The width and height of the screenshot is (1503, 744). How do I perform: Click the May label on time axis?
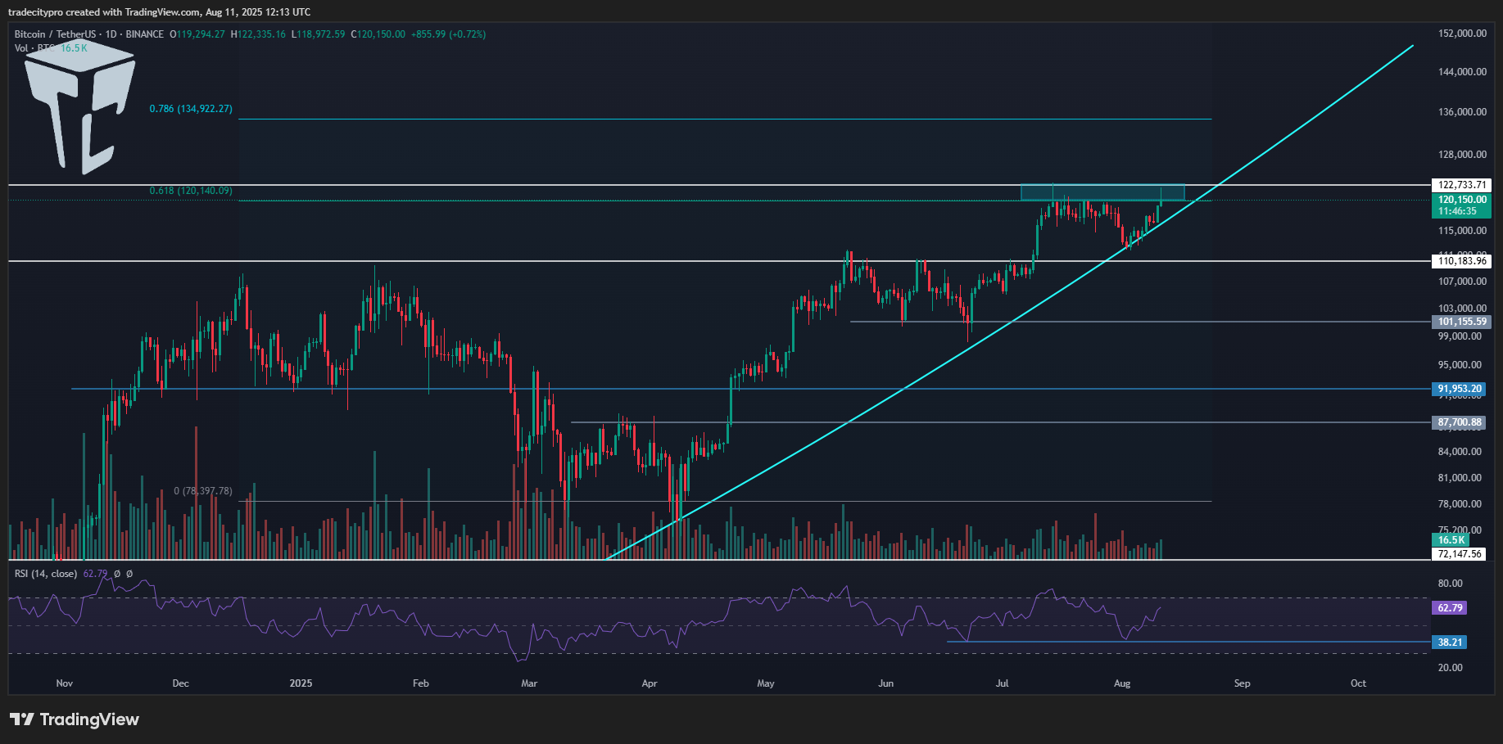click(766, 683)
